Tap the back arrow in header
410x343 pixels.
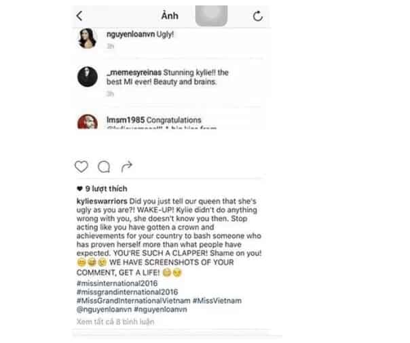pos(79,16)
